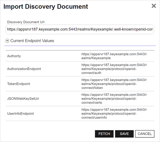Select the Authority row label
This screenshot has width=160, height=142.
click(x=14, y=56)
